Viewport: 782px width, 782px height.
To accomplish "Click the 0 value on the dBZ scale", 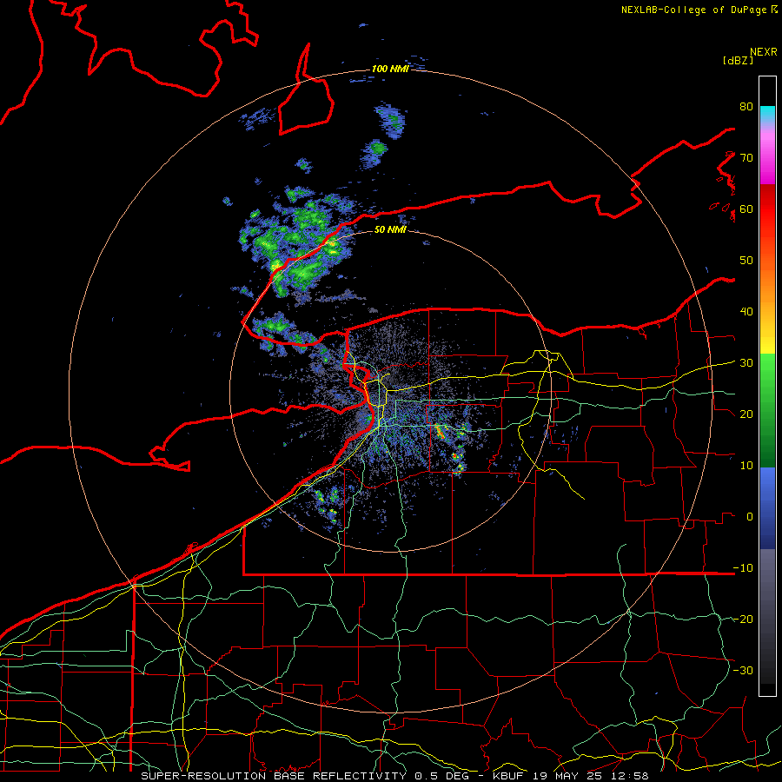I will (750, 517).
